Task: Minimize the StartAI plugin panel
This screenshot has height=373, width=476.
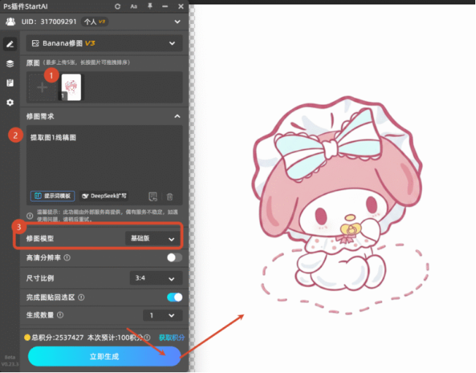Action: 165,7
